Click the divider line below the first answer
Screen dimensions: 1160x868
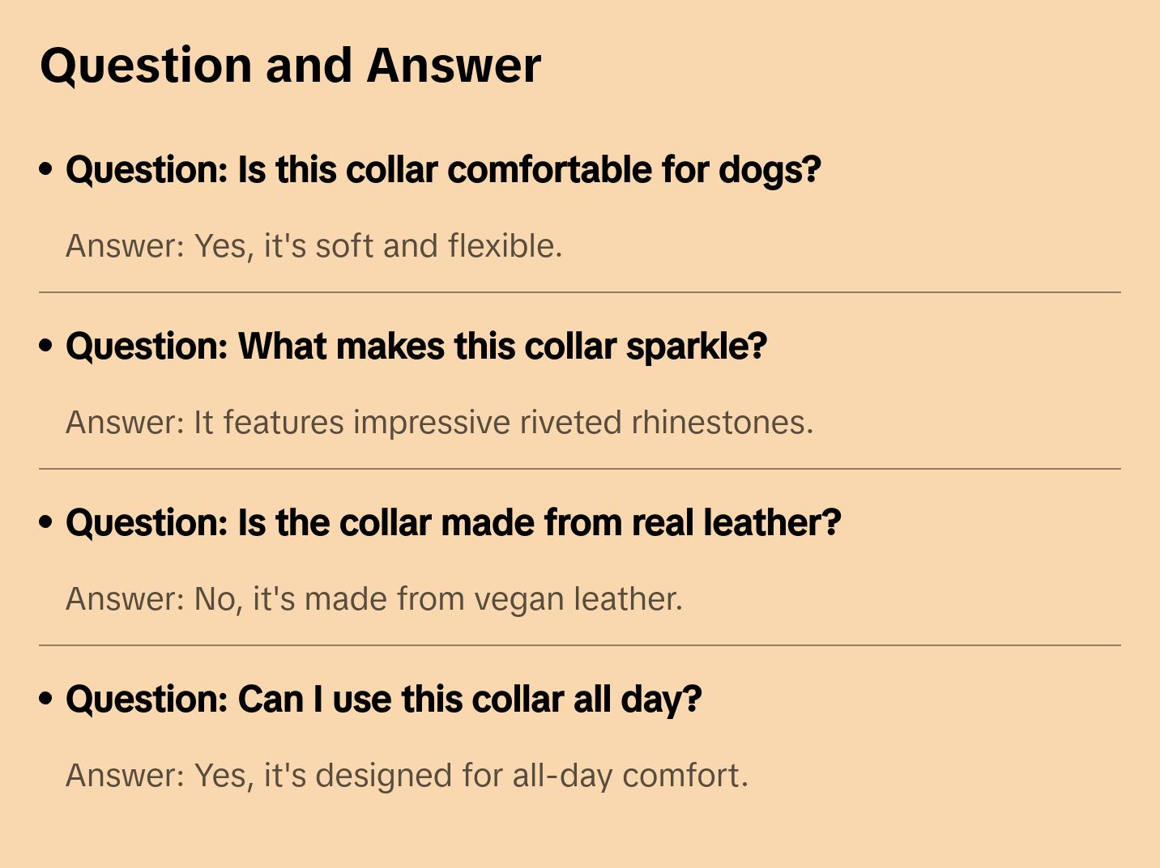[x=579, y=292]
